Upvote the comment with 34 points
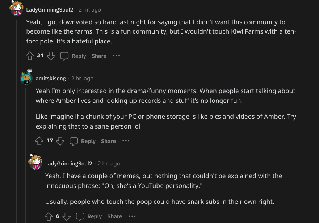Viewport: 319px width, 223px height. (x=30, y=56)
